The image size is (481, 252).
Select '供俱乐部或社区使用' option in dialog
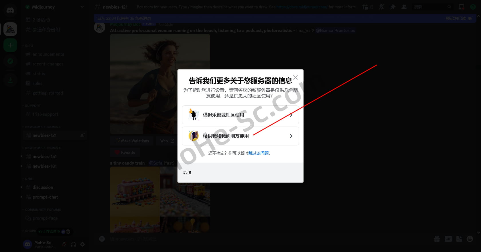[x=240, y=115]
